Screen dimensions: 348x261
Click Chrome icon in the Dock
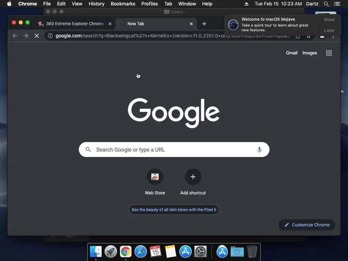(x=126, y=252)
